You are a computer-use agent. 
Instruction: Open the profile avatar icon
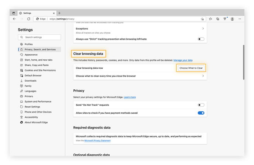pyautogui.click(x=232, y=19)
